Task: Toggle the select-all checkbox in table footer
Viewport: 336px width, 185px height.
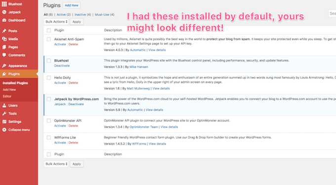Action: (x=49, y=154)
